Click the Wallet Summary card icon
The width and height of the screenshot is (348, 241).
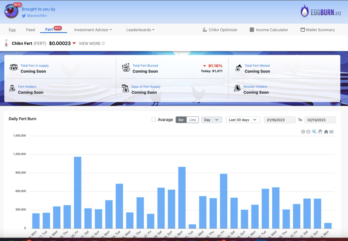click(x=303, y=30)
